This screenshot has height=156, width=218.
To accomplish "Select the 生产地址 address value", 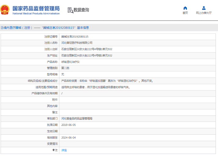I will pyautogui.click(x=87, y=55).
